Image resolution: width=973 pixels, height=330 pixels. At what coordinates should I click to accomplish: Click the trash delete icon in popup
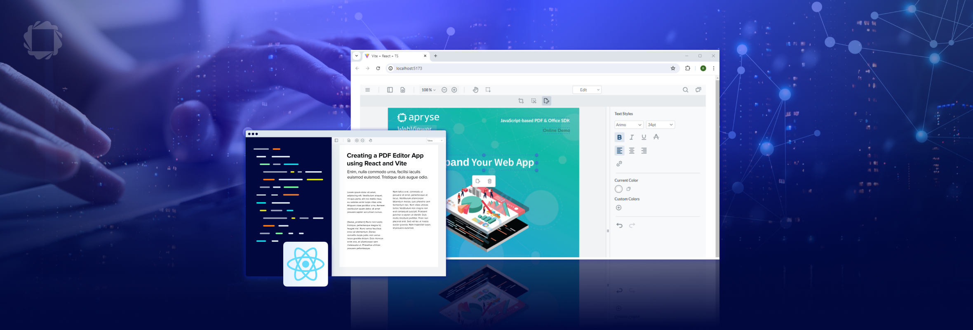[490, 181]
